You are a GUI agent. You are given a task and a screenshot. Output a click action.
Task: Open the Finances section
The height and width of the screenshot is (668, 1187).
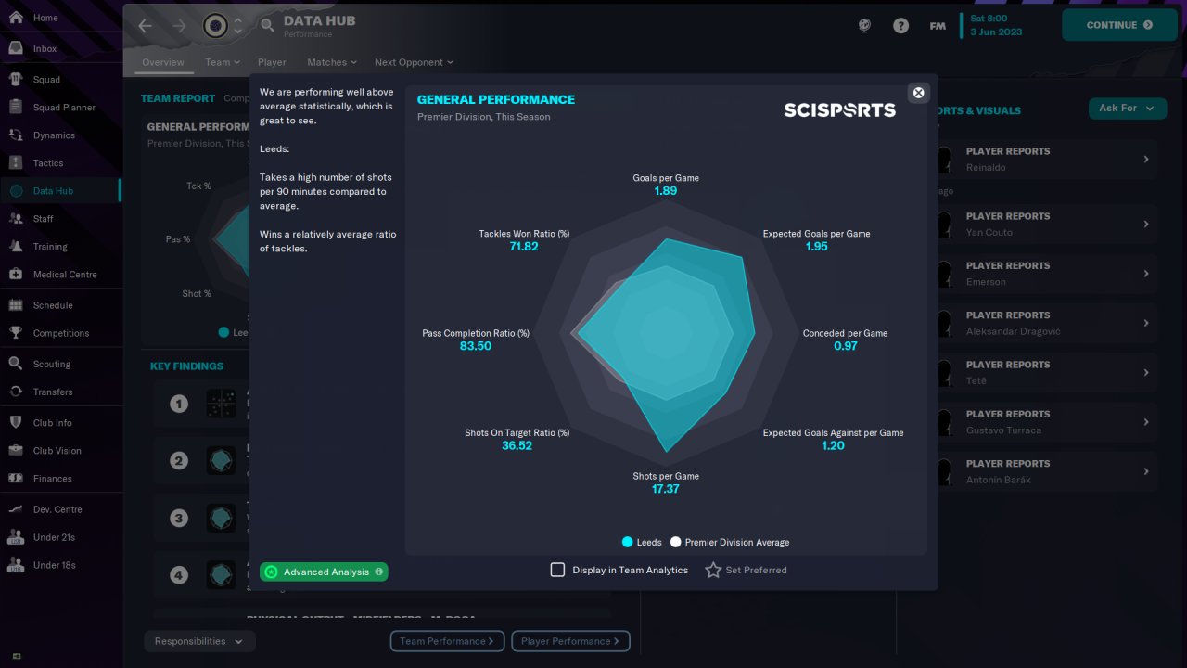[61, 479]
